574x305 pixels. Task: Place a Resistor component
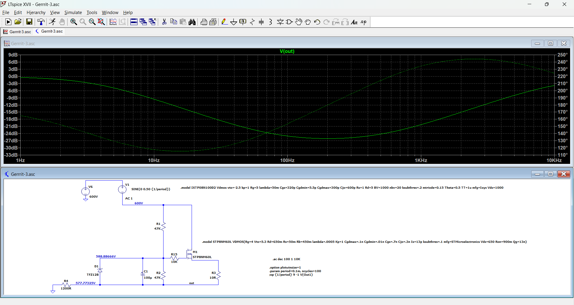click(252, 22)
